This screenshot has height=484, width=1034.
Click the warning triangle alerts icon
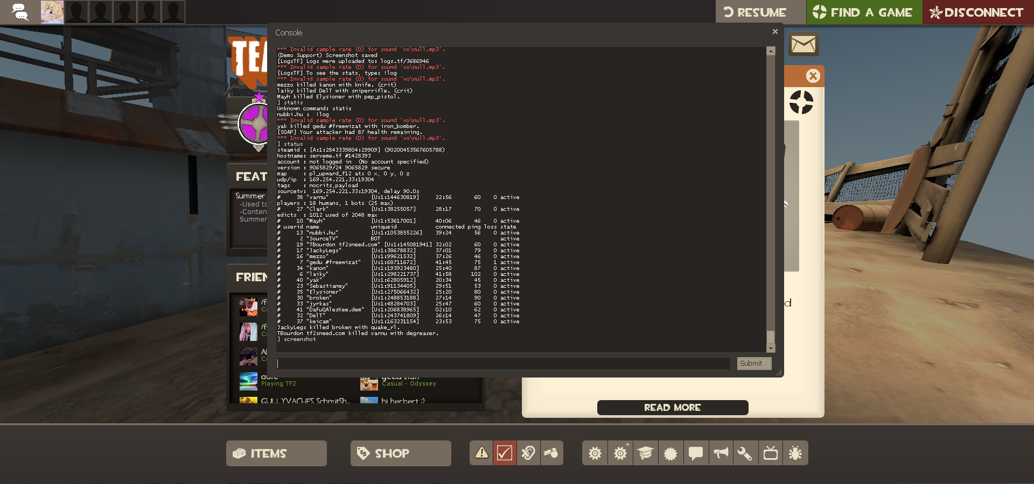click(481, 453)
